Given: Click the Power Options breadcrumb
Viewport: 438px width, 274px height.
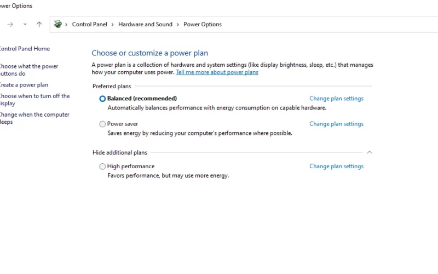Looking at the screenshot, I should point(203,24).
